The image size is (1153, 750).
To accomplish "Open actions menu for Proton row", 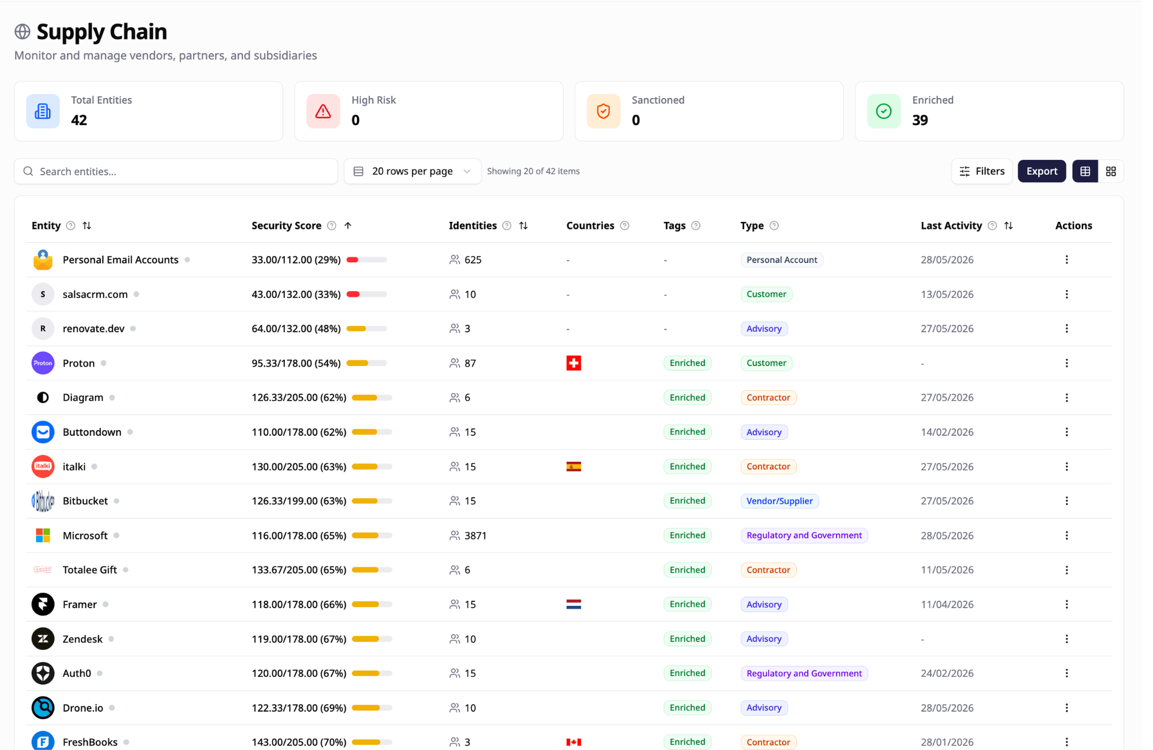I will (x=1067, y=363).
